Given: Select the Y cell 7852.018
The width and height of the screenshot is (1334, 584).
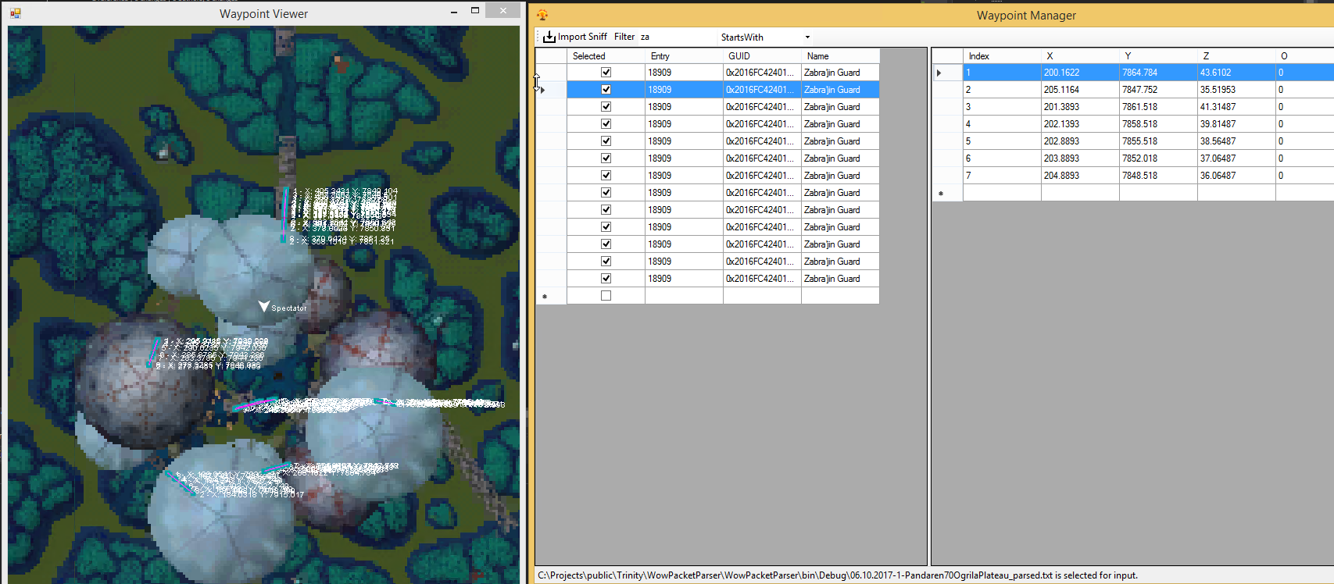Looking at the screenshot, I should [x=1158, y=158].
